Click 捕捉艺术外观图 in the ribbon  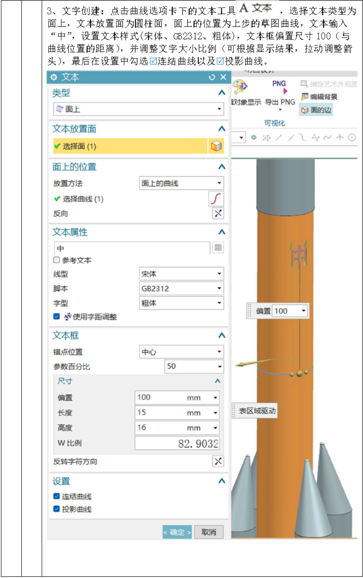click(x=329, y=84)
